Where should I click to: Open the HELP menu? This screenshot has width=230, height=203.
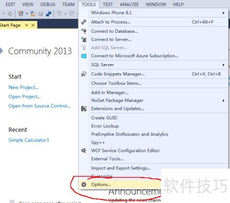pos(178,4)
